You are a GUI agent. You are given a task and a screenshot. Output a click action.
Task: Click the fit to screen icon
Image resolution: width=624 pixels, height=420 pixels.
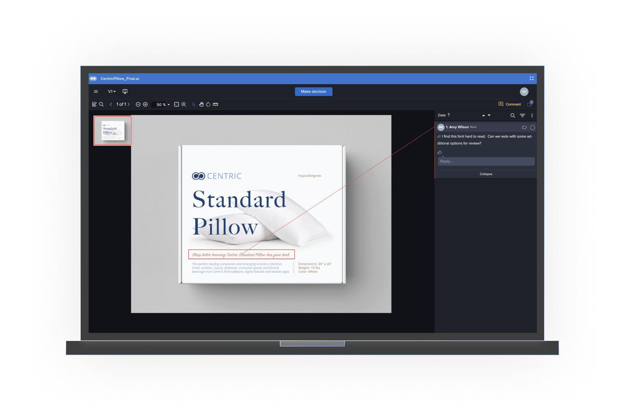(x=177, y=104)
